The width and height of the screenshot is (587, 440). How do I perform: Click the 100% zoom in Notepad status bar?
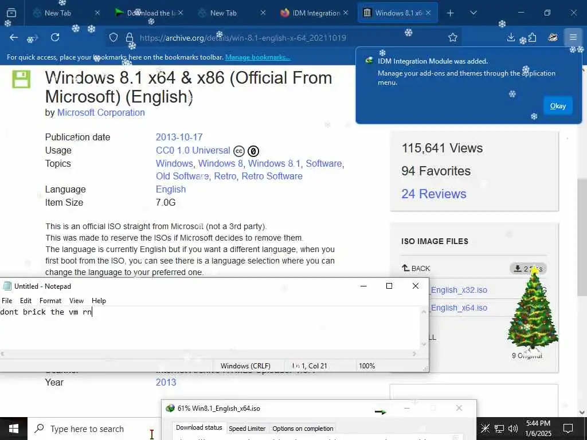pyautogui.click(x=367, y=366)
